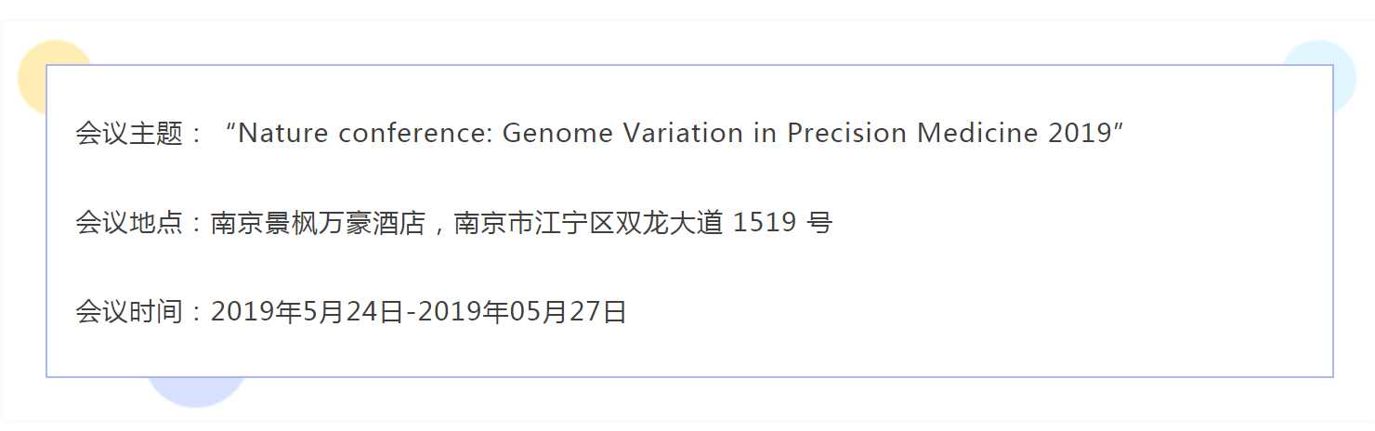Click the 会议时间 label
Viewport: 1375px width, 431px height.
pos(128,312)
